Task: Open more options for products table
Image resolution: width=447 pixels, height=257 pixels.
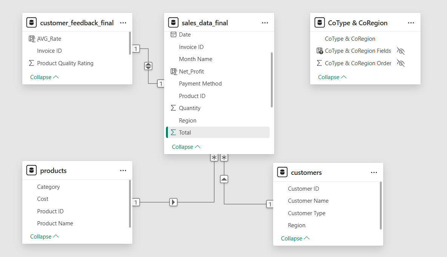Action: pos(123,170)
